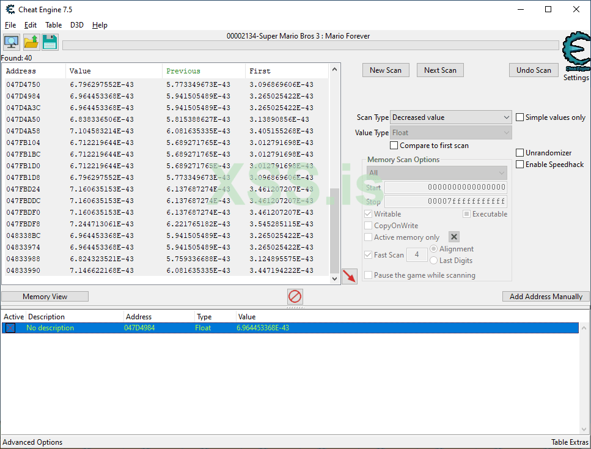
Task: Click the results list scrollbar thumb
Action: [334, 230]
